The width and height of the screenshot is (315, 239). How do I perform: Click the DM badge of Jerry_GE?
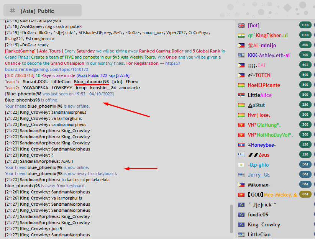(305, 174)
